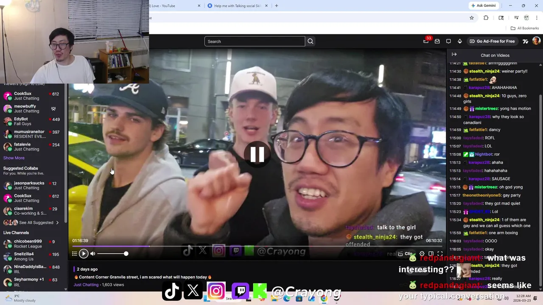The height and width of the screenshot is (305, 543).
Task: Expand Show More in viewers list
Action: 14,158
